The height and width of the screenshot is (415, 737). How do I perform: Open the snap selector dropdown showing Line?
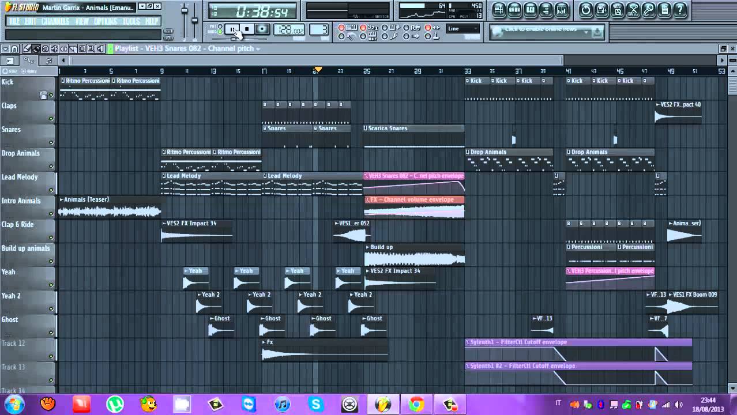[463, 29]
